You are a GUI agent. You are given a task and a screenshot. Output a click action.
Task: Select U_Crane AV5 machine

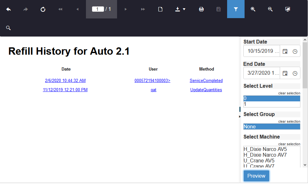tap(272, 160)
